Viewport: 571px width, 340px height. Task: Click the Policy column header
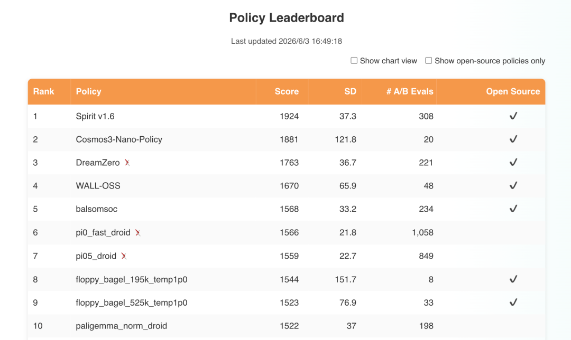88,91
